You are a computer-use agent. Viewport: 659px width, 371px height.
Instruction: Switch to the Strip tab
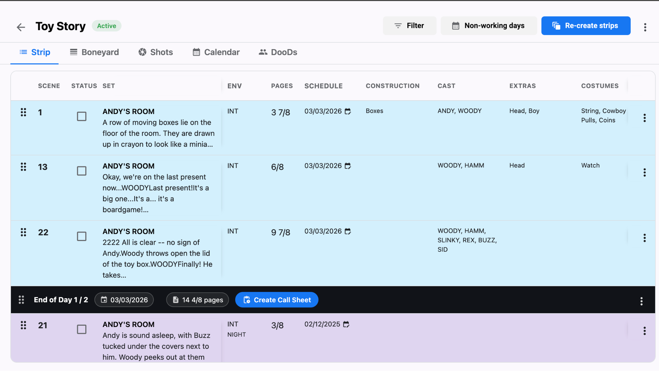coord(35,52)
